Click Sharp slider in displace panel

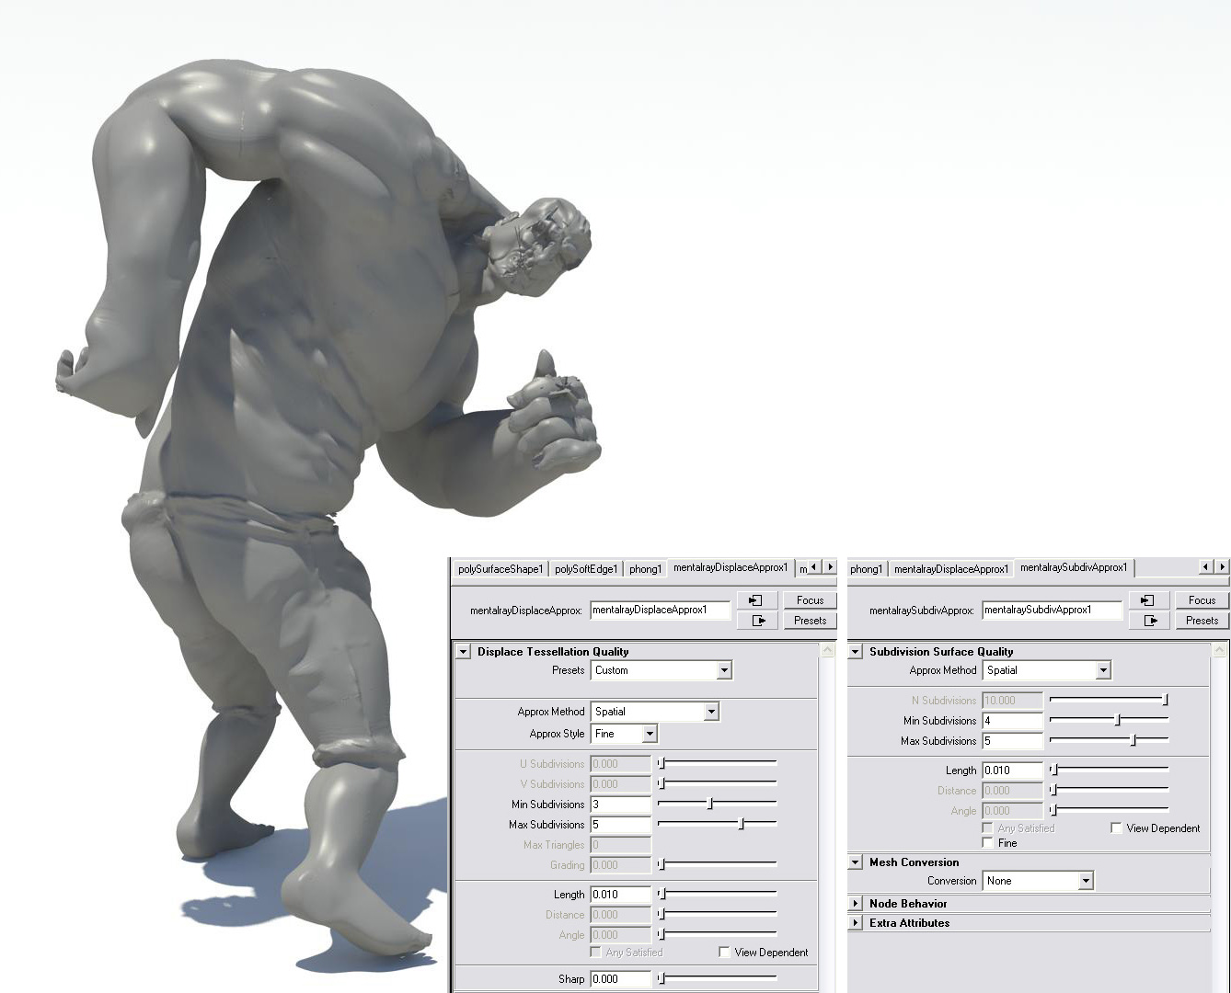click(717, 979)
